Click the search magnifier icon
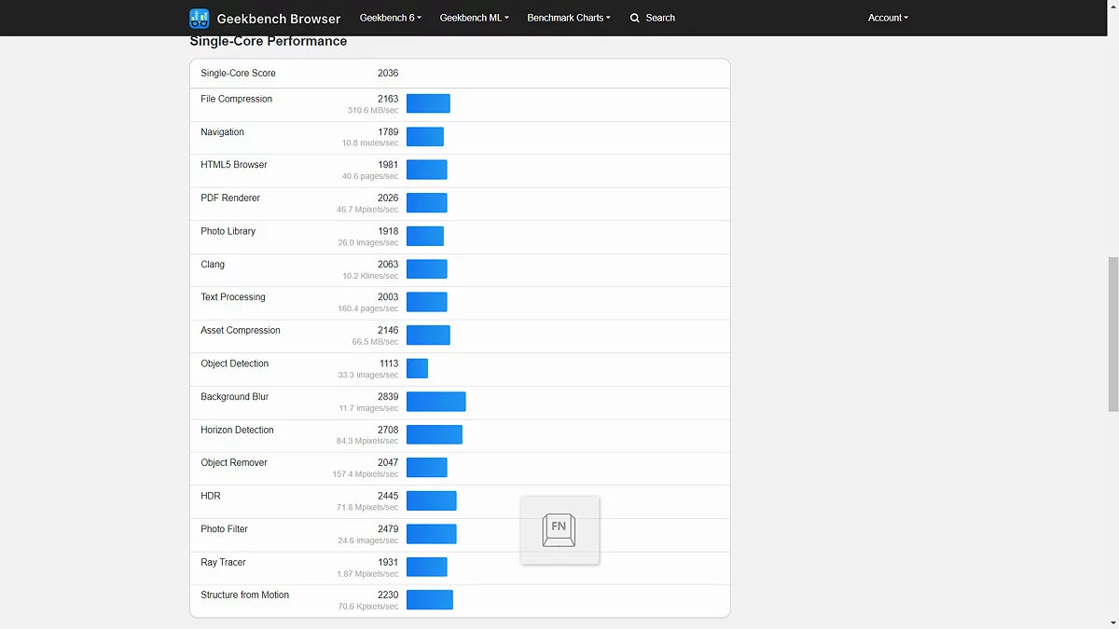This screenshot has height=629, width=1119. 635,18
